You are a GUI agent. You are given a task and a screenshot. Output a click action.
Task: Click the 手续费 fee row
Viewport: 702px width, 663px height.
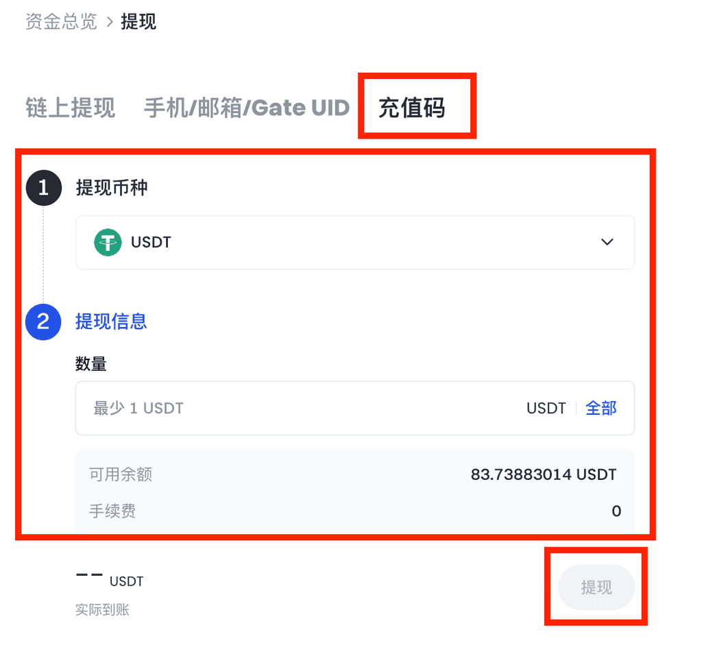coord(355,511)
